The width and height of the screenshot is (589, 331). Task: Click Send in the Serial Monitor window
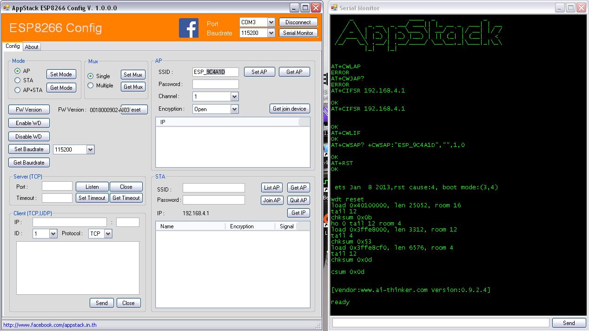pos(569,323)
